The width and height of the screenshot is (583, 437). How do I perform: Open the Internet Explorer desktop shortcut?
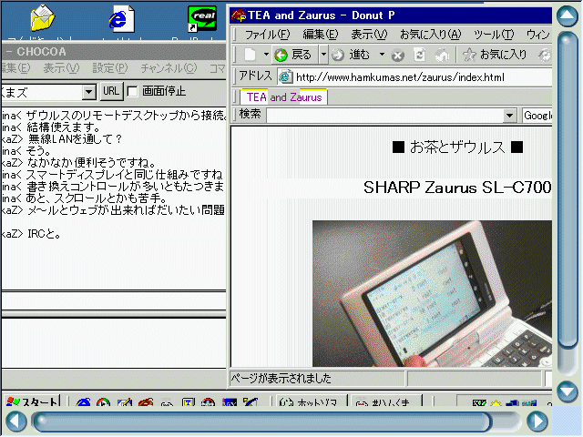click(x=121, y=18)
